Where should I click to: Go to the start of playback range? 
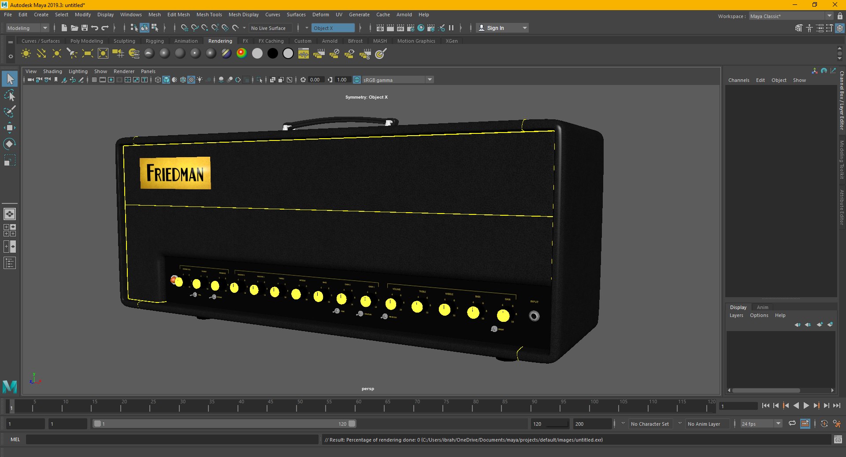point(765,405)
